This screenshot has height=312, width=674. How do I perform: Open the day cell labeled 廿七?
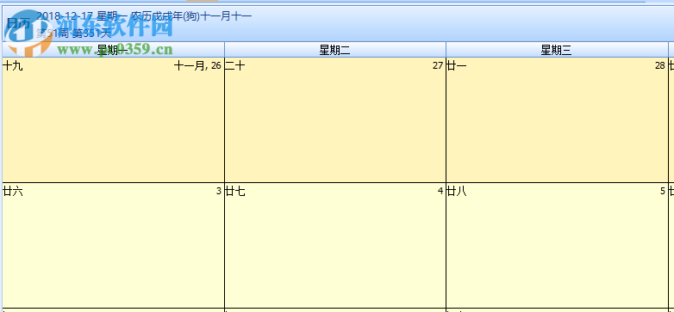click(x=335, y=245)
